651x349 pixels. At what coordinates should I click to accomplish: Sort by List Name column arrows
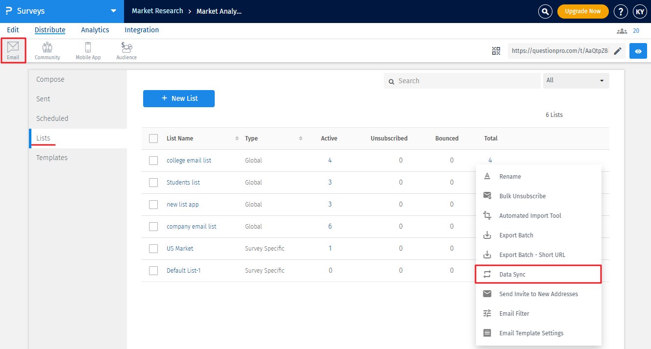[x=237, y=139]
